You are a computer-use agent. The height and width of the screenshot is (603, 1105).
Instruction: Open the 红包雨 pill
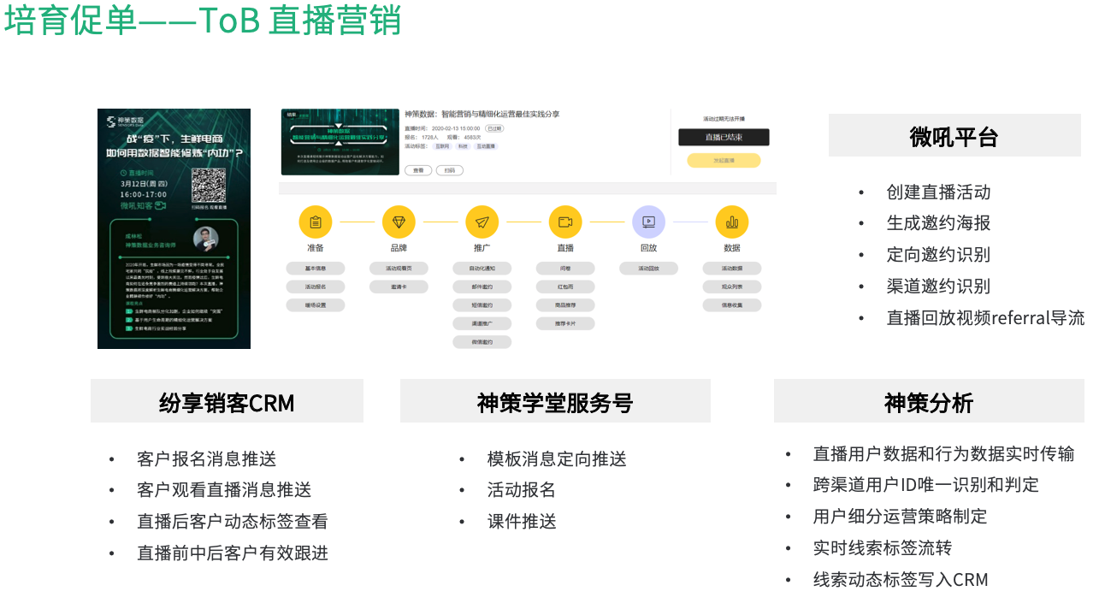click(565, 287)
